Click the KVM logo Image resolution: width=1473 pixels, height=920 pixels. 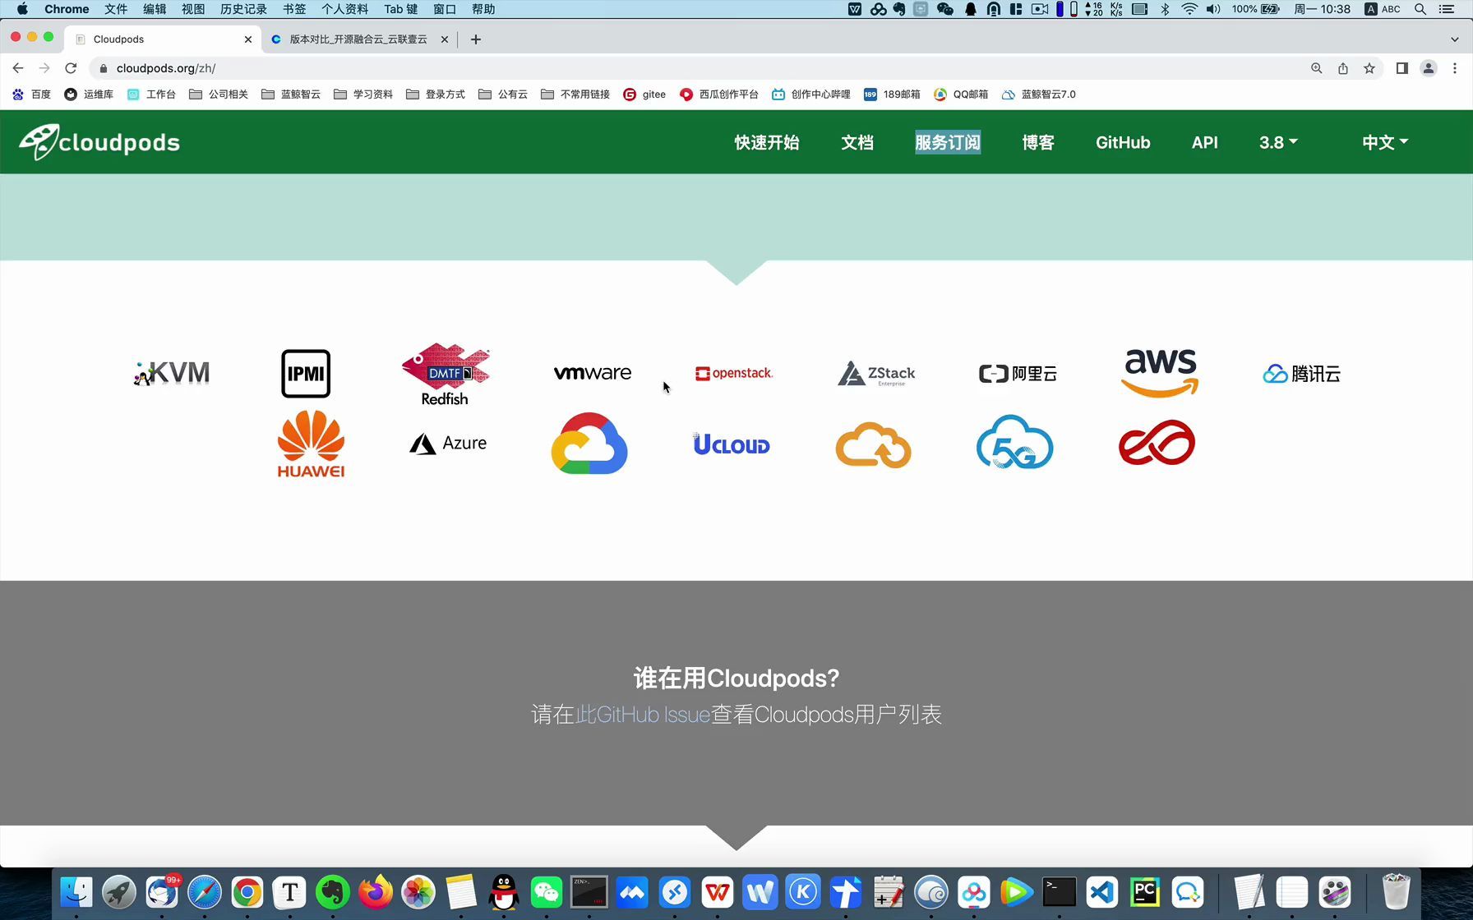(x=172, y=374)
